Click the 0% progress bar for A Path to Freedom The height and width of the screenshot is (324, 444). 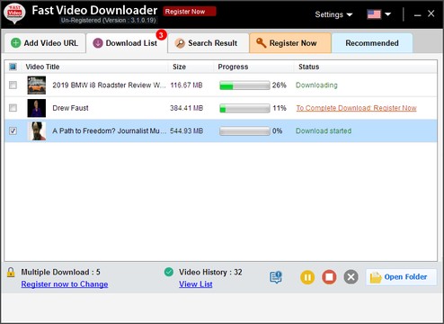pos(244,130)
